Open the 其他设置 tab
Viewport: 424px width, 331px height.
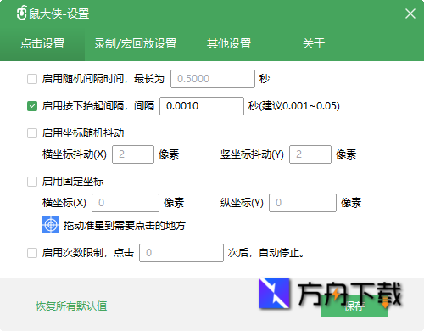coord(229,44)
